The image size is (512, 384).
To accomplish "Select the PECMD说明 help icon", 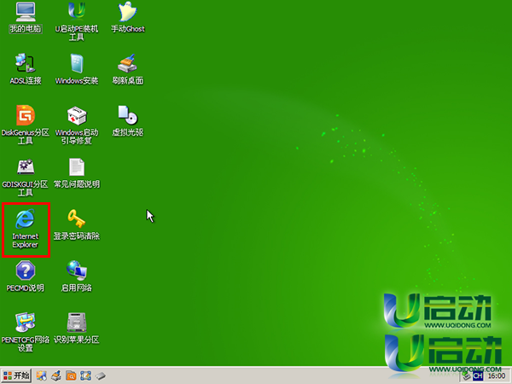I will click(26, 276).
